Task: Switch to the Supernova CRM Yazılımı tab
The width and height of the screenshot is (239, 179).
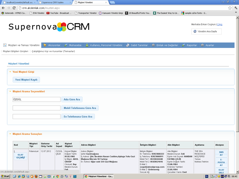Action: (x=55, y=2)
